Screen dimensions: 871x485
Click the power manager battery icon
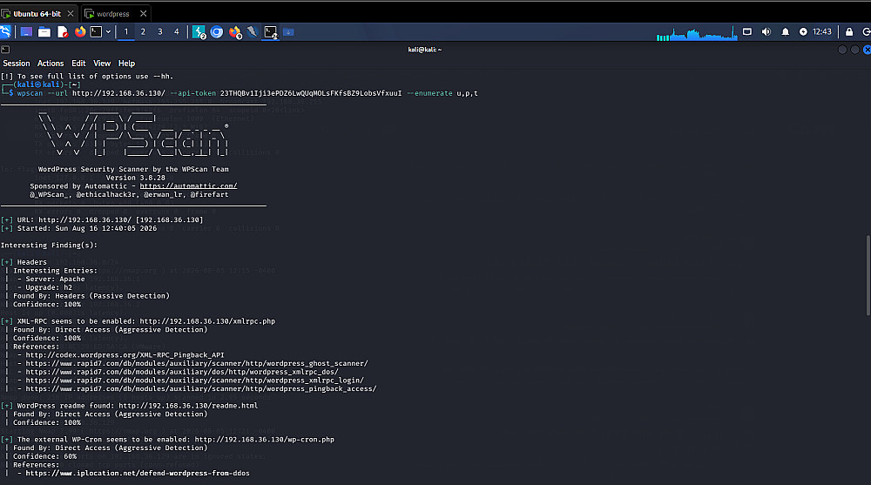(803, 31)
